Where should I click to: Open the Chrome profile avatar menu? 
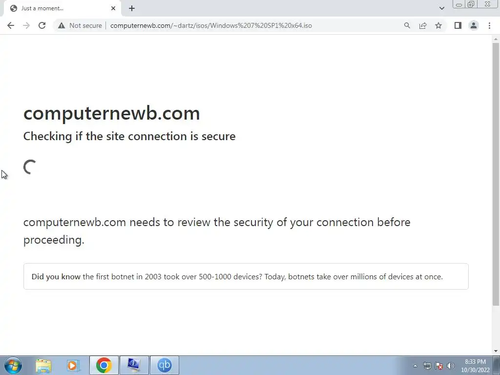point(474,25)
